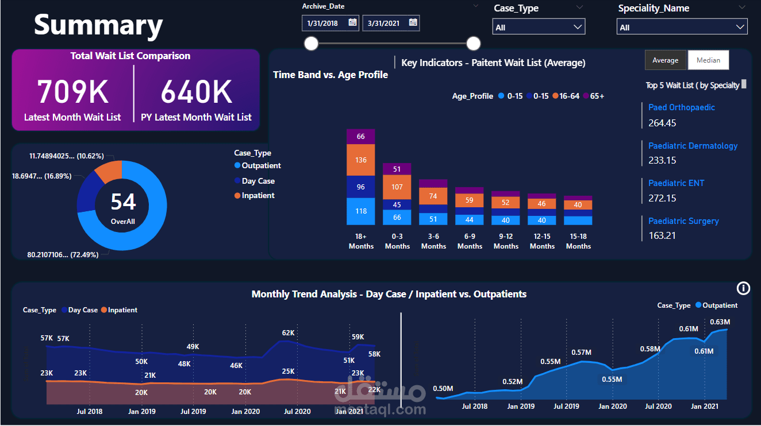Click the Day Case legend marker beside donut

coord(237,181)
